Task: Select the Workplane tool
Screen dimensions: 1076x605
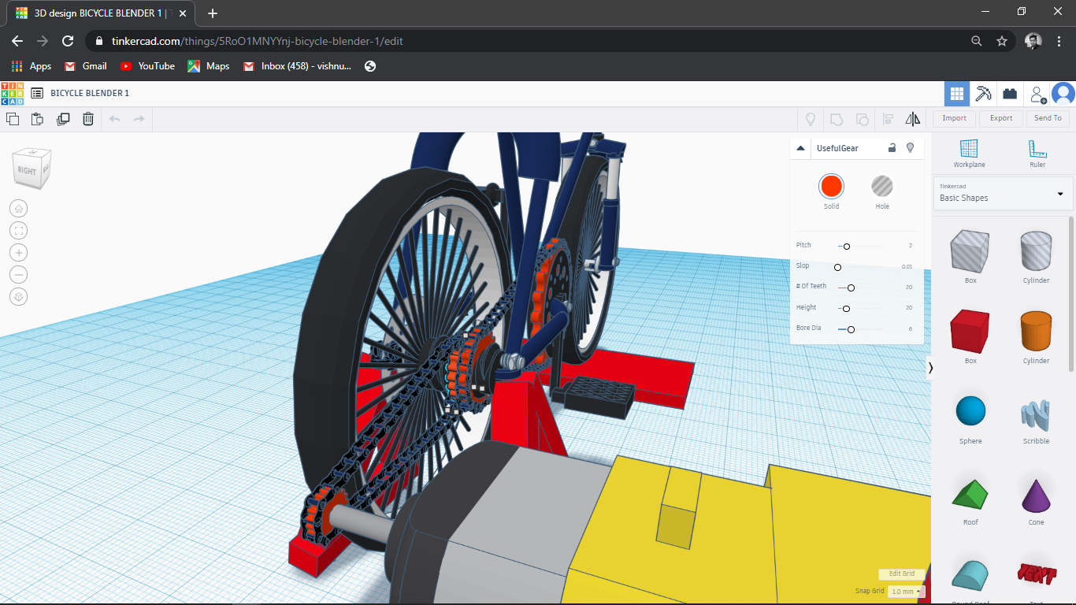Action: tap(969, 153)
